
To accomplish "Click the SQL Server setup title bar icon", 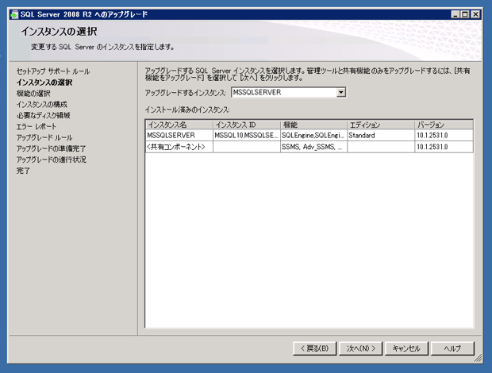I will tap(14, 14).
